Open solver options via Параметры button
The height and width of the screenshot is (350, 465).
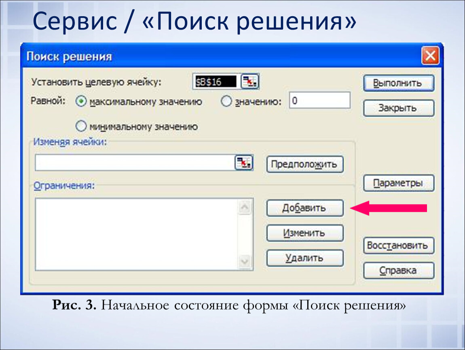(398, 183)
